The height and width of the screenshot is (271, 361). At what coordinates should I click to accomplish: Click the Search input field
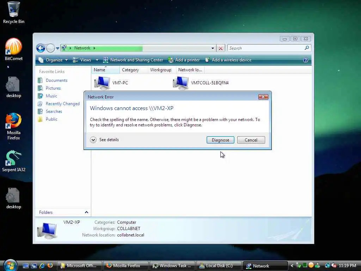coord(266,48)
